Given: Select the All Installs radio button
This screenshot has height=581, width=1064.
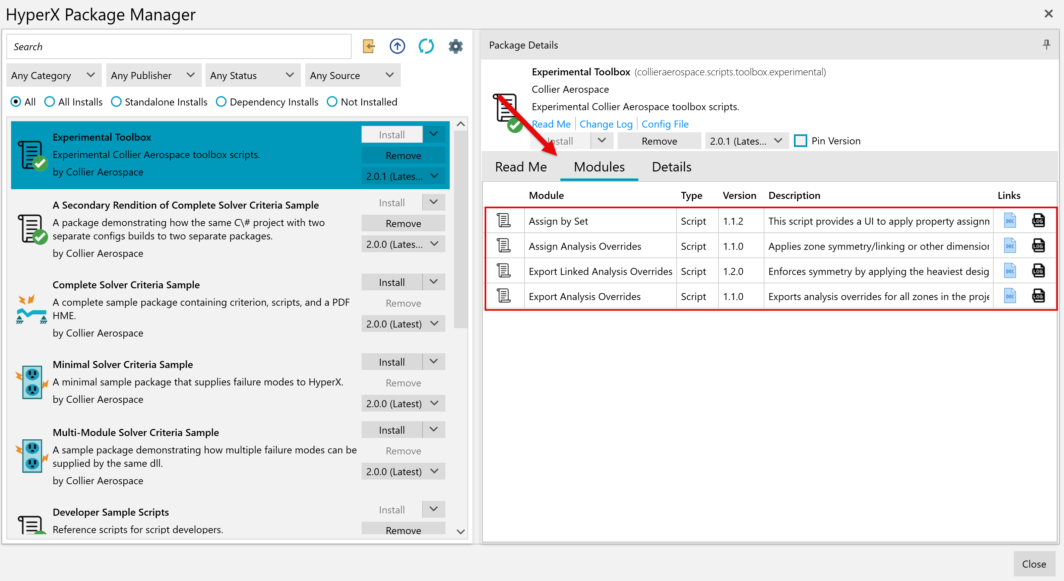Looking at the screenshot, I should 50,102.
